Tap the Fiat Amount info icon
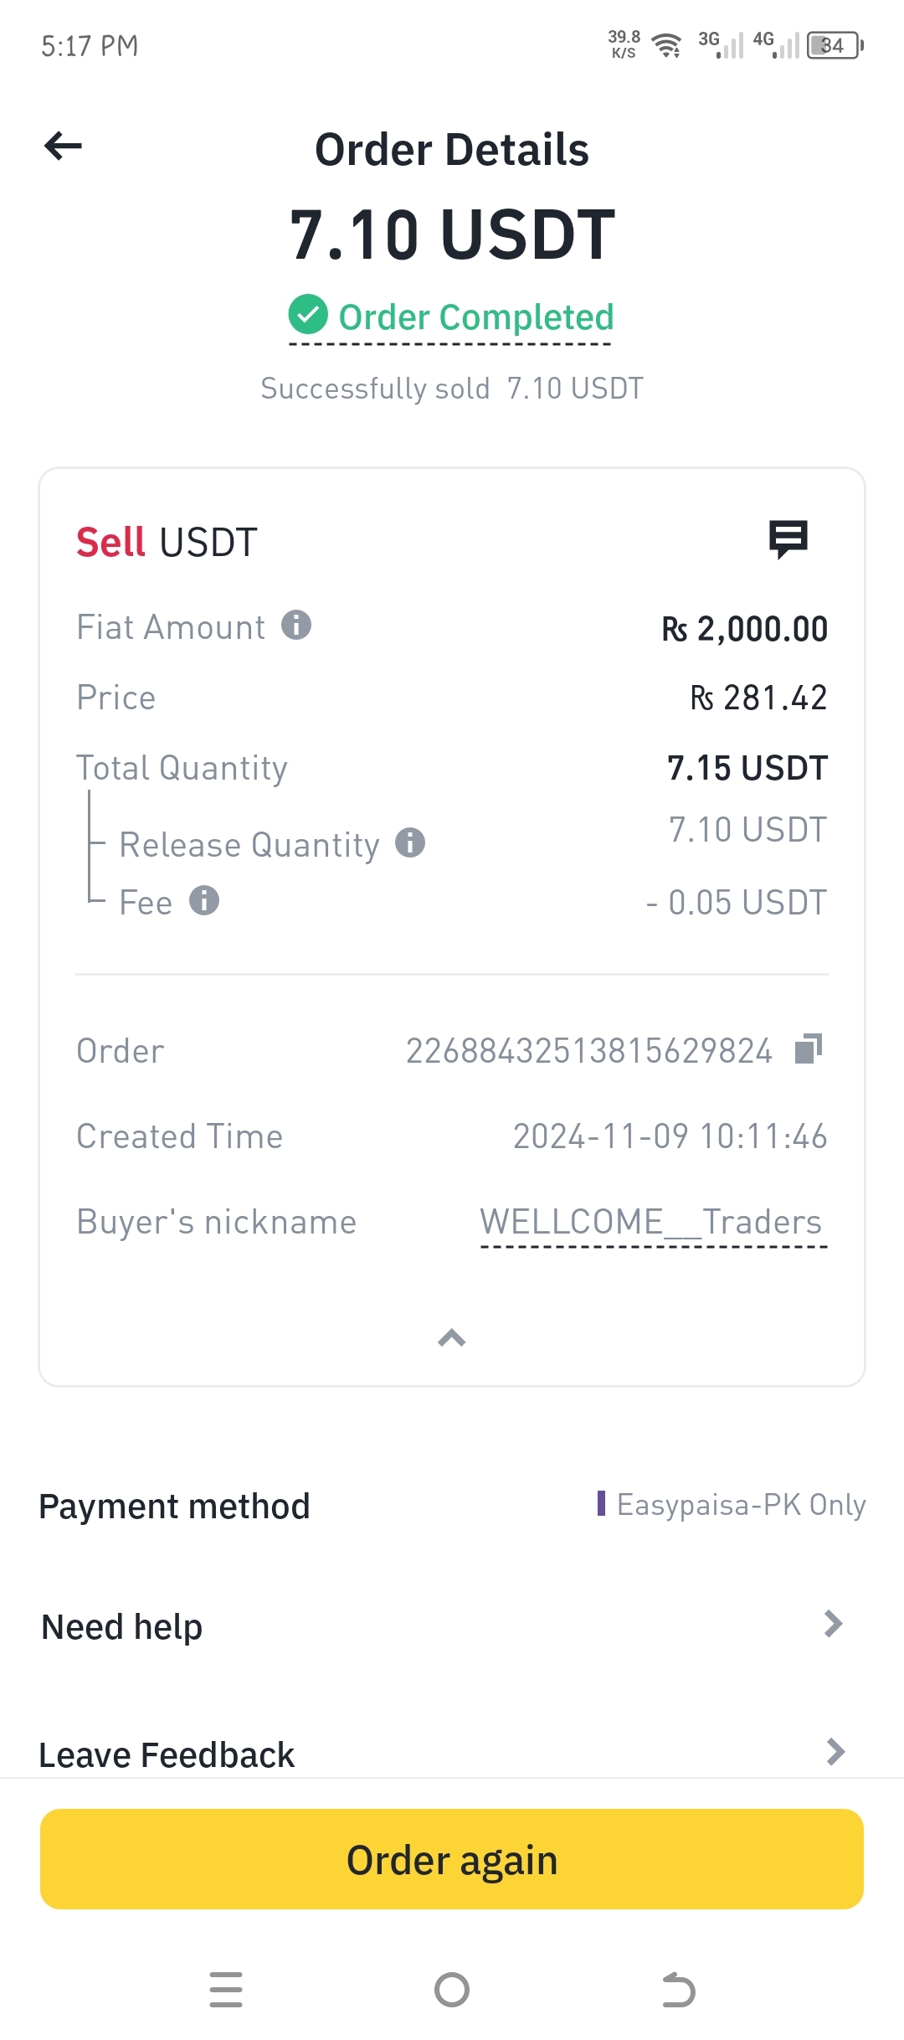 pyautogui.click(x=296, y=625)
